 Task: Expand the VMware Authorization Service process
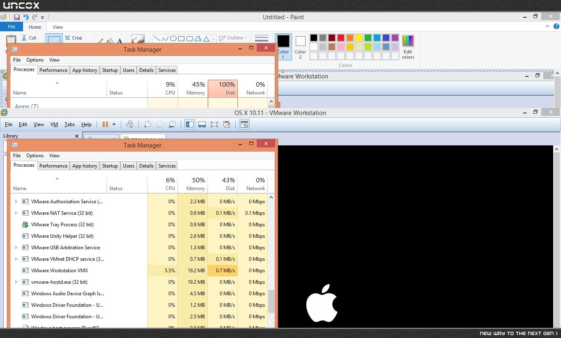pos(16,202)
